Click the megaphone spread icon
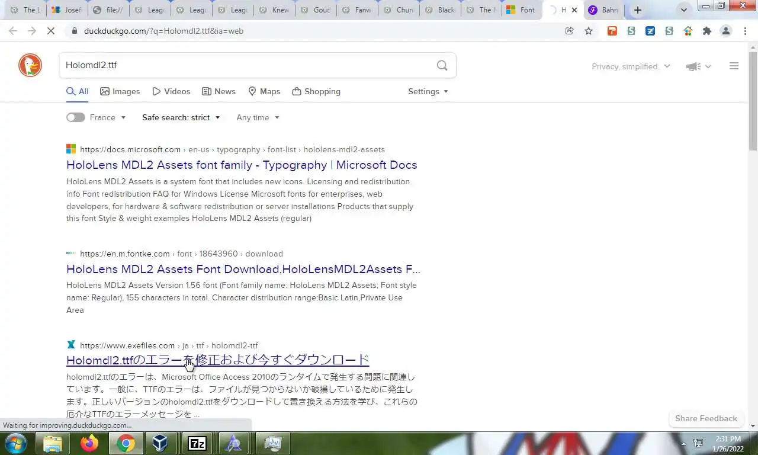Viewport: 758px width, 455px height. point(693,66)
